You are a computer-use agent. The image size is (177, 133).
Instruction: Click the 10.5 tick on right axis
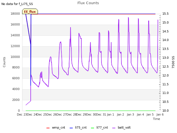coord(165,102)
